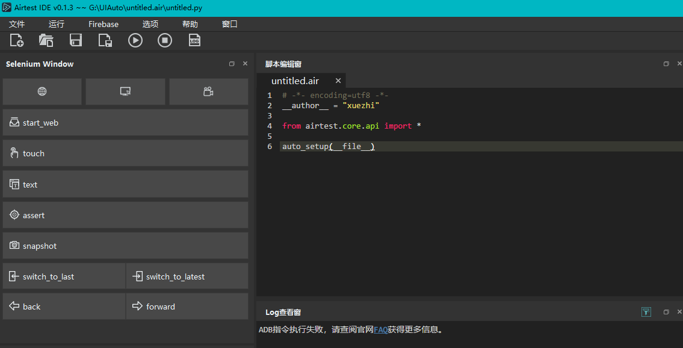Screen dimensions: 683x348
Task: Click line number 6 in the gutter
Action: pyautogui.click(x=270, y=147)
